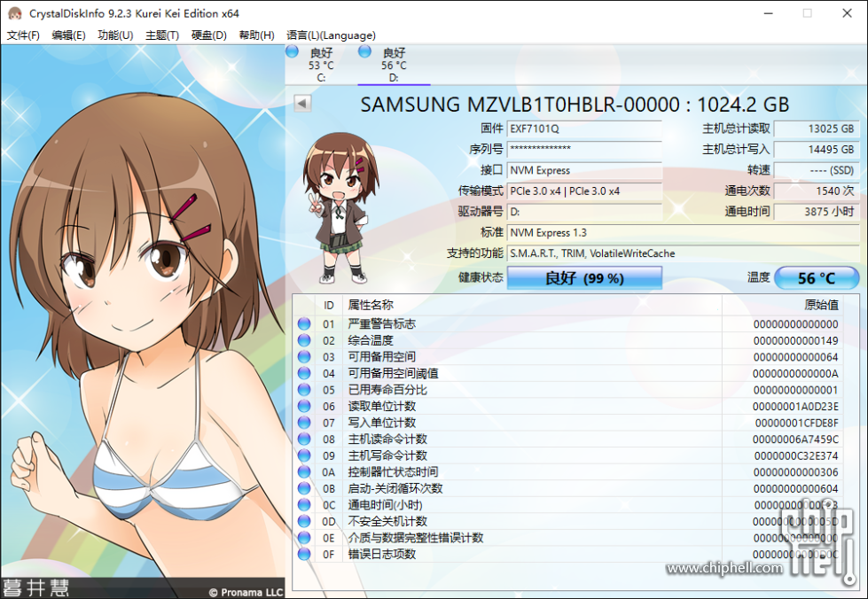Open the 功能(U) menu

115,35
